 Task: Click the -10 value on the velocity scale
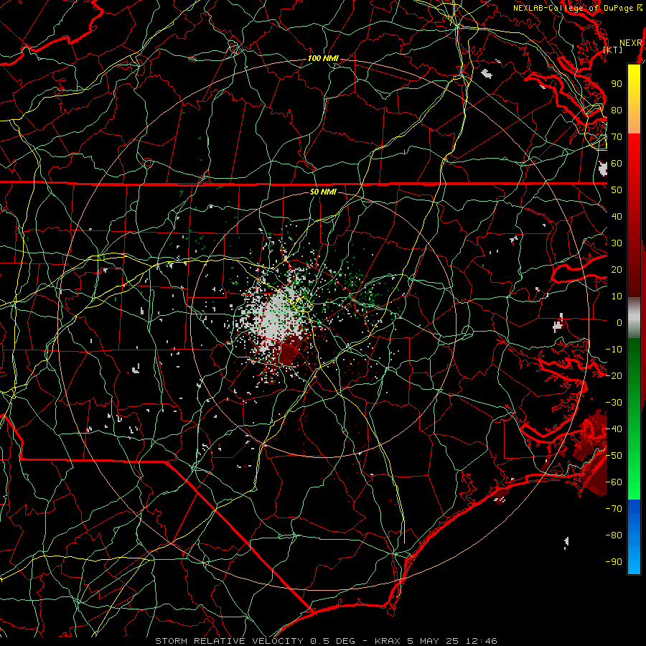pyautogui.click(x=614, y=350)
